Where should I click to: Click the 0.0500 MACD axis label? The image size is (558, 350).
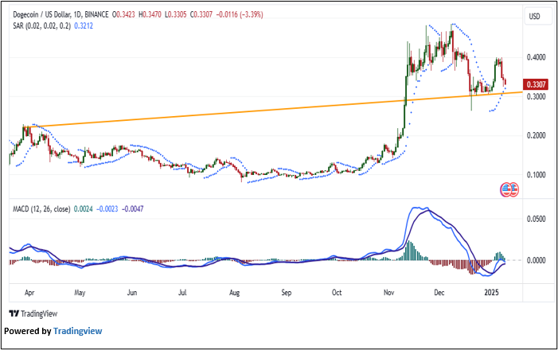click(x=536, y=219)
